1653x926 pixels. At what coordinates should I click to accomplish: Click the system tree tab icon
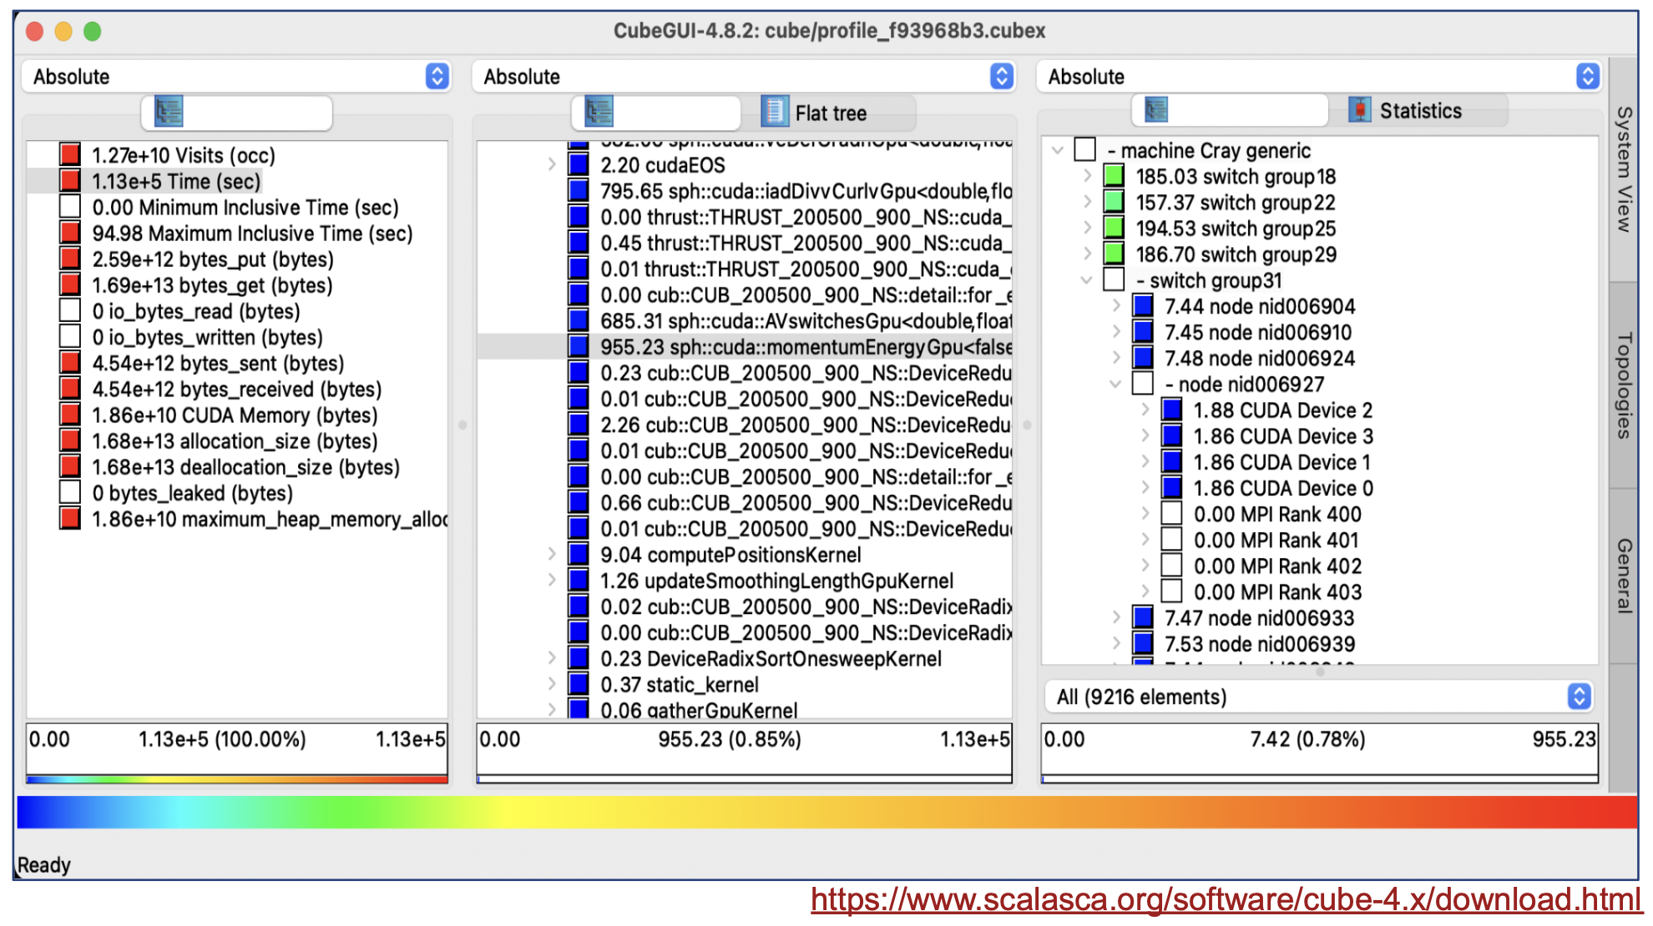[1156, 109]
